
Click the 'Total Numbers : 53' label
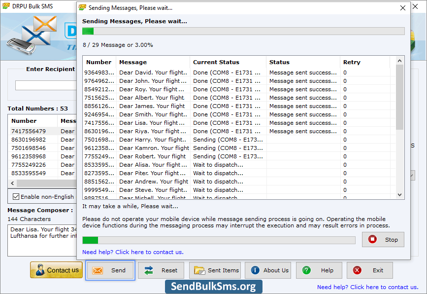click(38, 109)
